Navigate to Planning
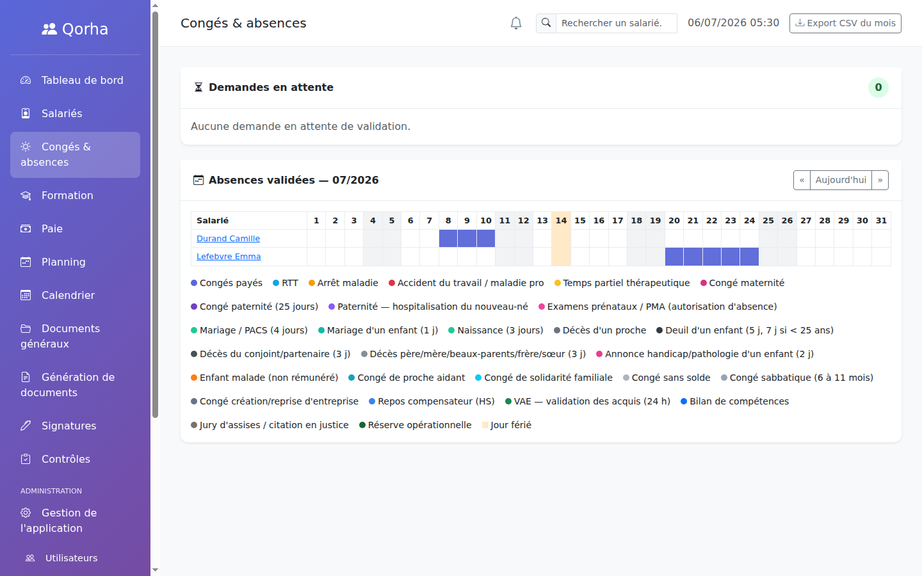Image resolution: width=922 pixels, height=576 pixels. click(x=75, y=262)
